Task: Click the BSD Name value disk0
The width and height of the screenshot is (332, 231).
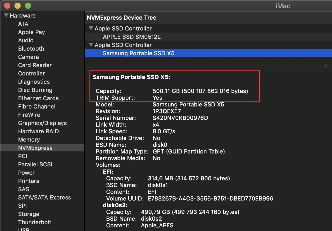Action: pyautogui.click(x=160, y=145)
